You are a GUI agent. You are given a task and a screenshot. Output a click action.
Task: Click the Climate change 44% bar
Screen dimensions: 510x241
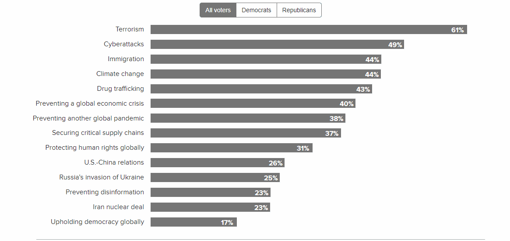point(266,74)
